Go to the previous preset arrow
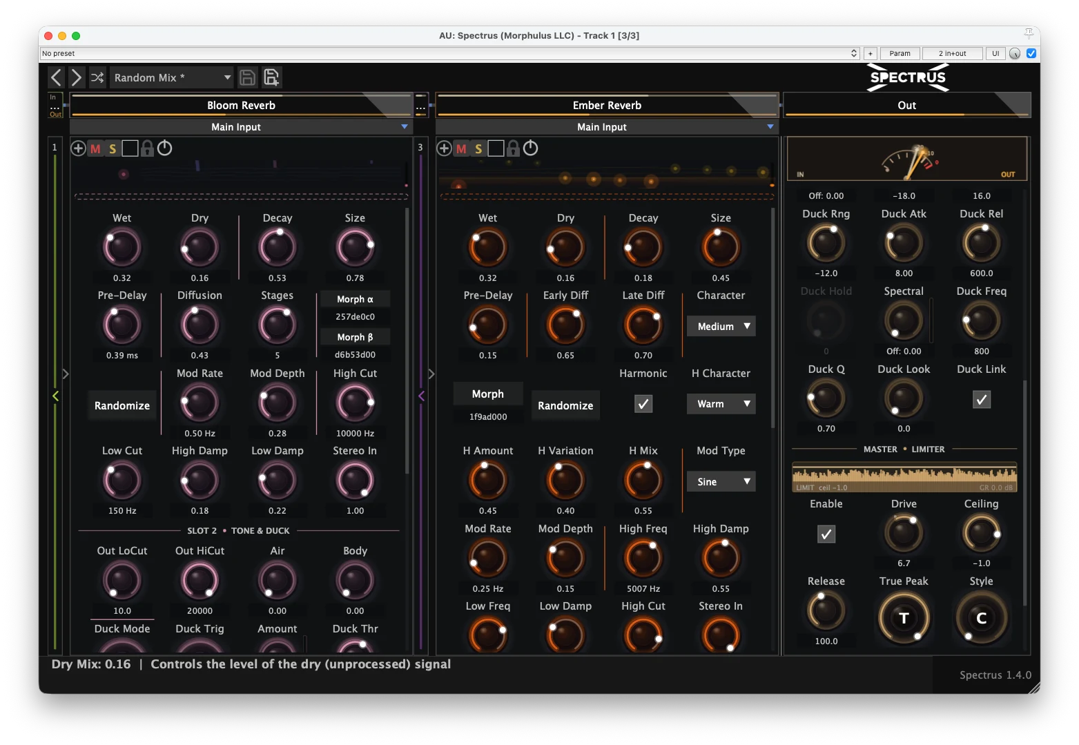 (57, 77)
